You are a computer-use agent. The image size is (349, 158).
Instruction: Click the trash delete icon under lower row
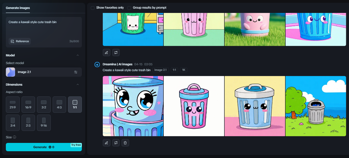125,143
